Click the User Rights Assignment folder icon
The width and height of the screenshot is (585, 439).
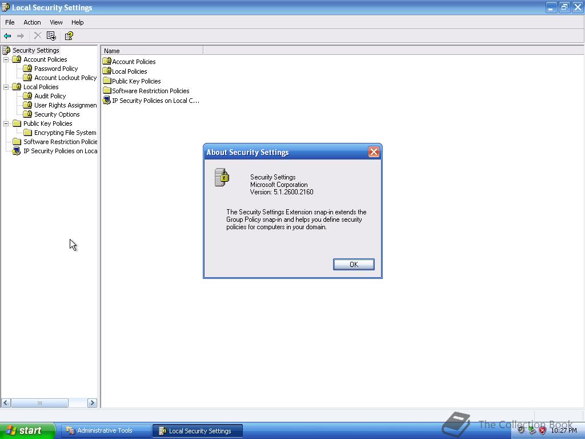point(27,105)
